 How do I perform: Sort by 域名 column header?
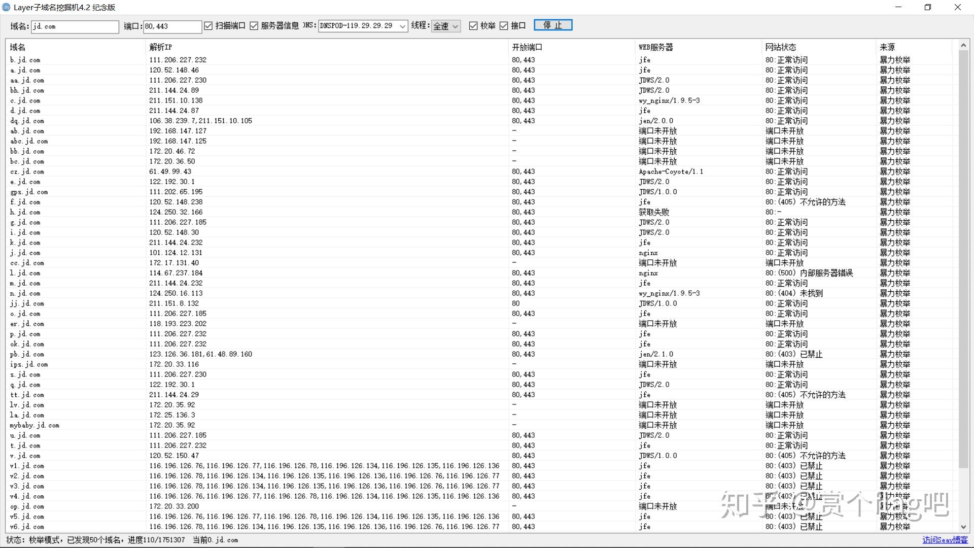point(76,47)
